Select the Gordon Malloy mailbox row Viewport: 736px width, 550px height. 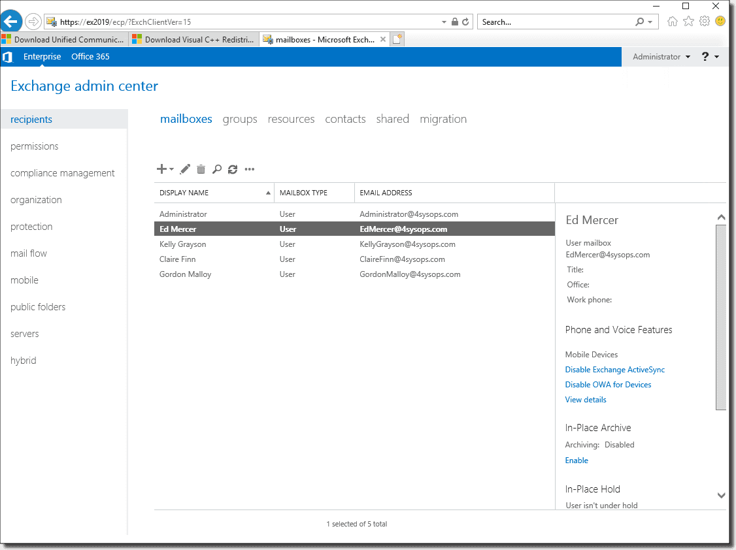click(x=354, y=274)
